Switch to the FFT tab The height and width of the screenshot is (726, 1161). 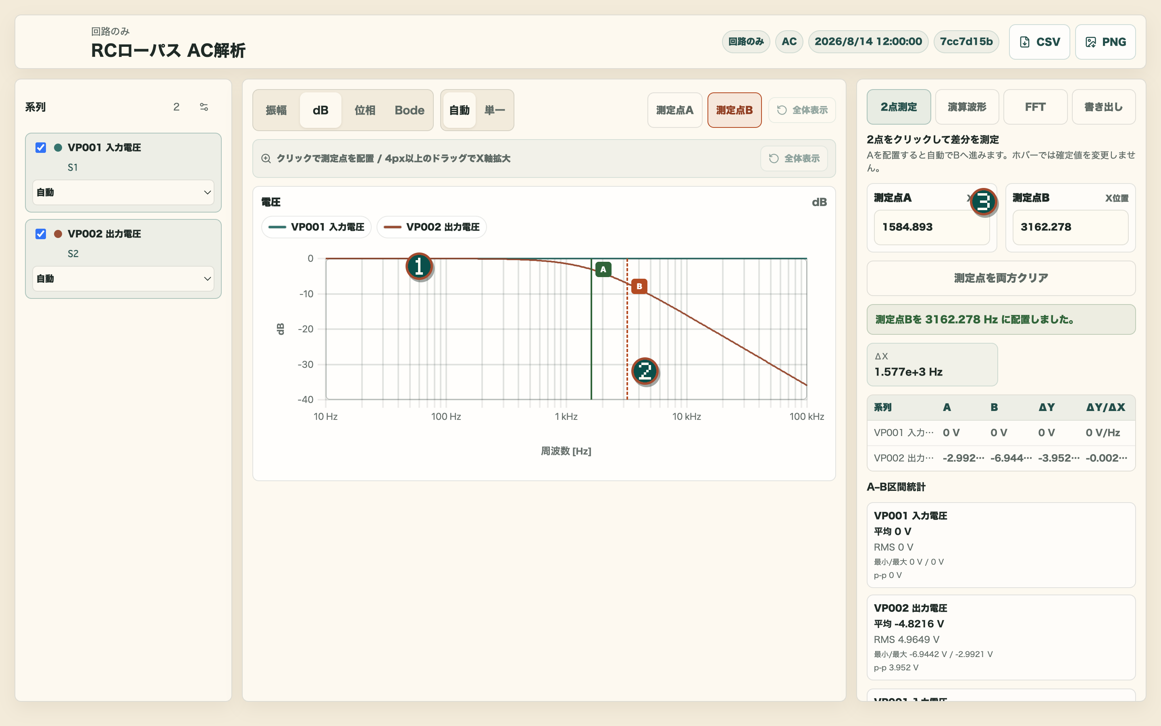(x=1035, y=107)
